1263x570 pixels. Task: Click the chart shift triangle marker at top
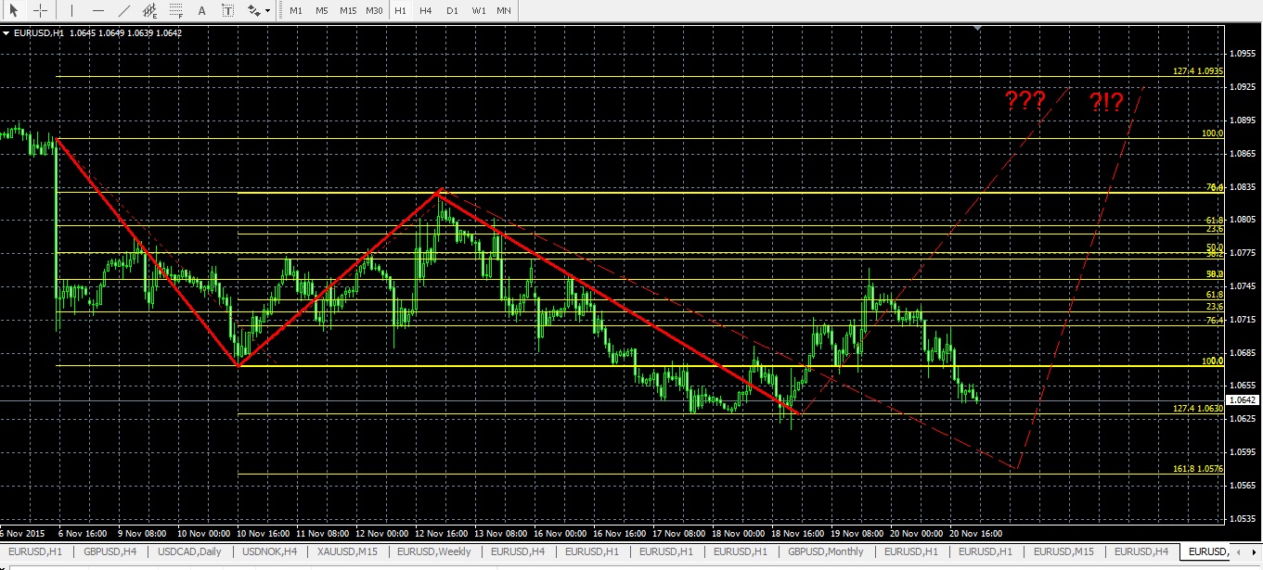[x=976, y=29]
